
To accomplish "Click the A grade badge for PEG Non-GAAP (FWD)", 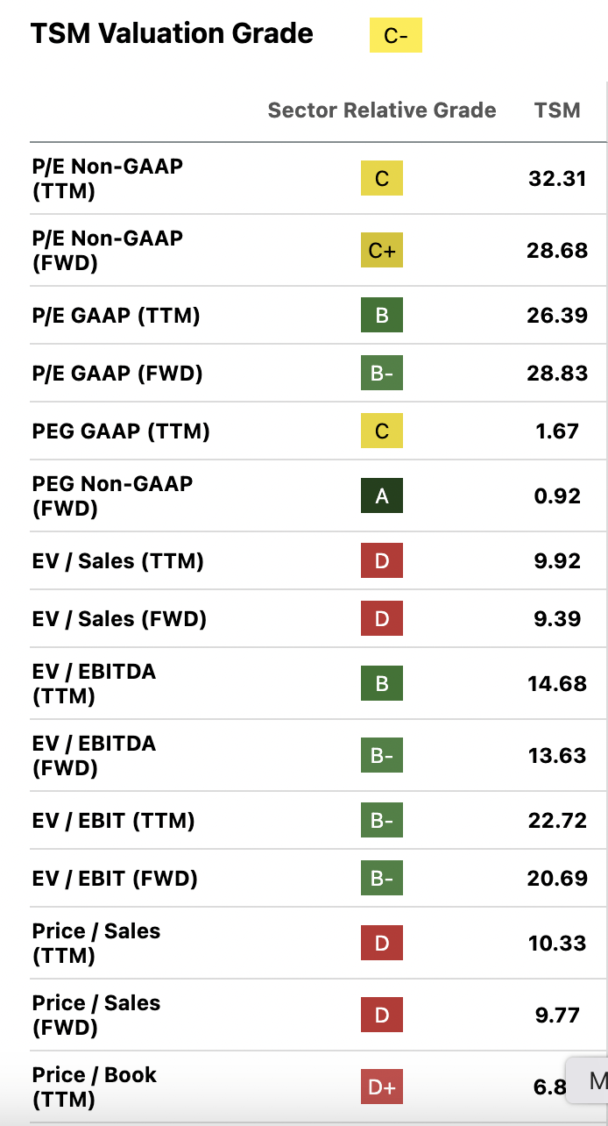I will [x=381, y=496].
